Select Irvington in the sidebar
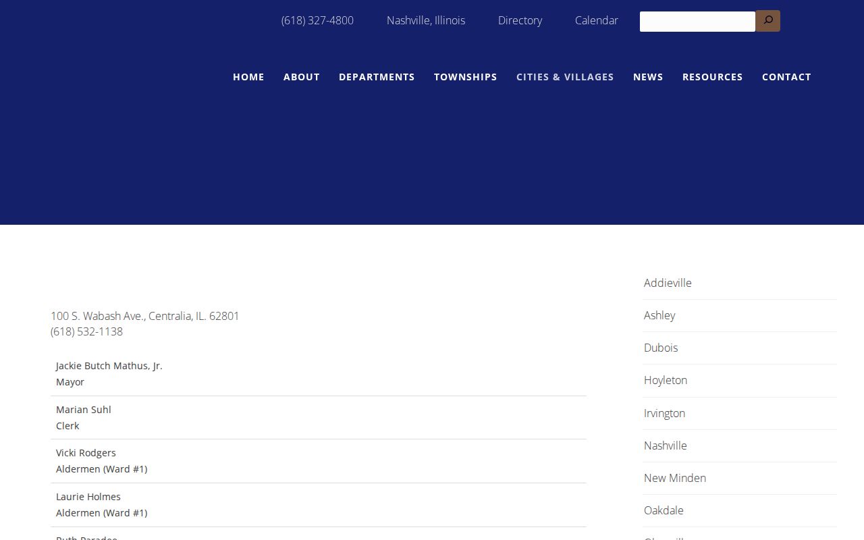The width and height of the screenshot is (864, 540). click(664, 413)
